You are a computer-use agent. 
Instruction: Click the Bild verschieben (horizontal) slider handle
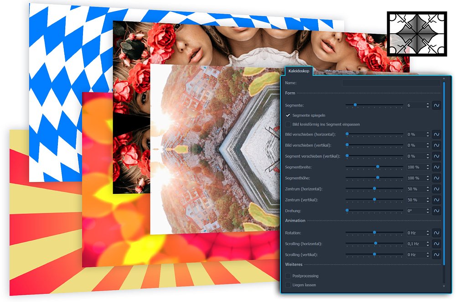(x=347, y=134)
